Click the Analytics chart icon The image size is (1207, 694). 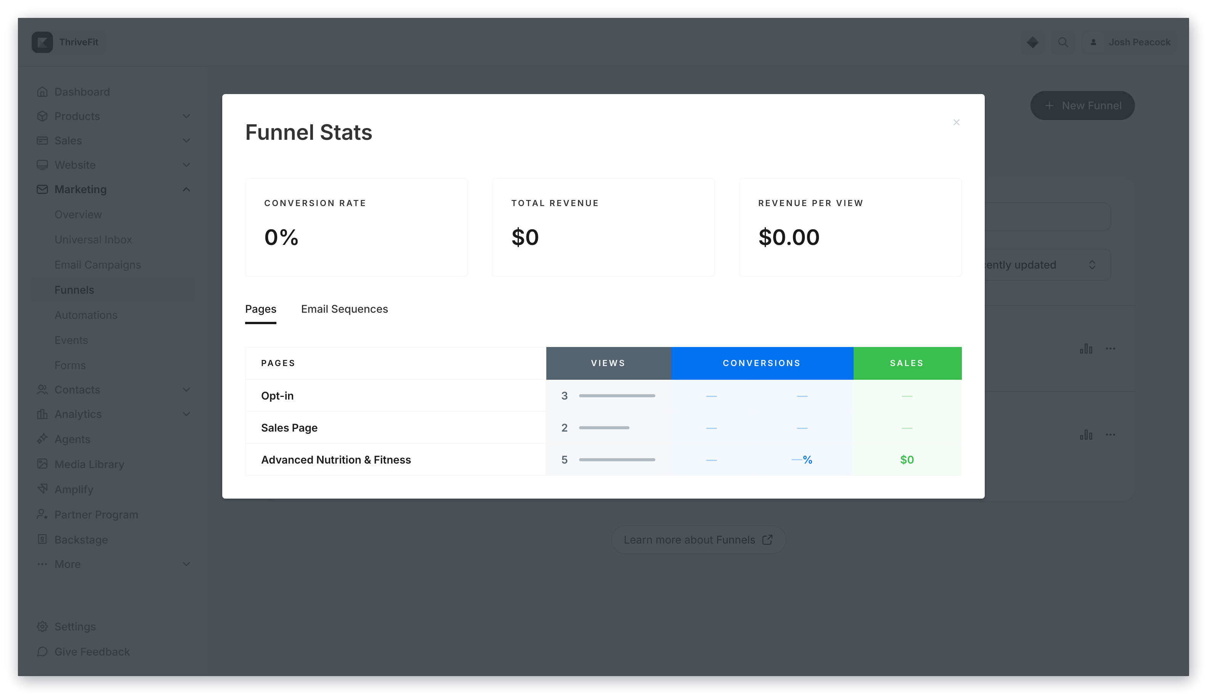tap(42, 414)
